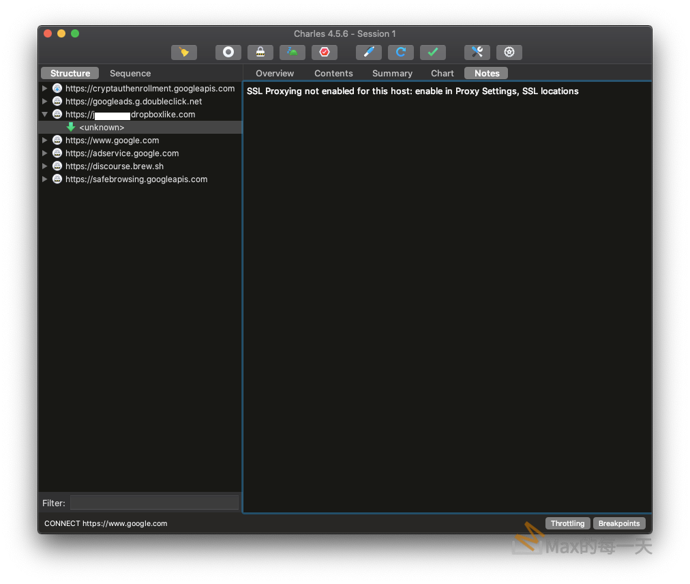Open the Contents tab

coord(333,73)
